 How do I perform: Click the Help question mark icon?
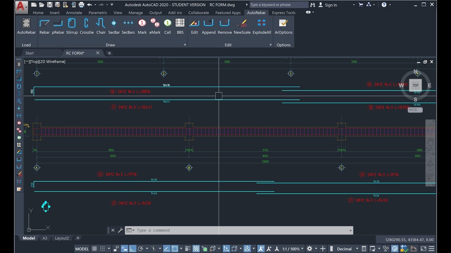pyautogui.click(x=384, y=5)
